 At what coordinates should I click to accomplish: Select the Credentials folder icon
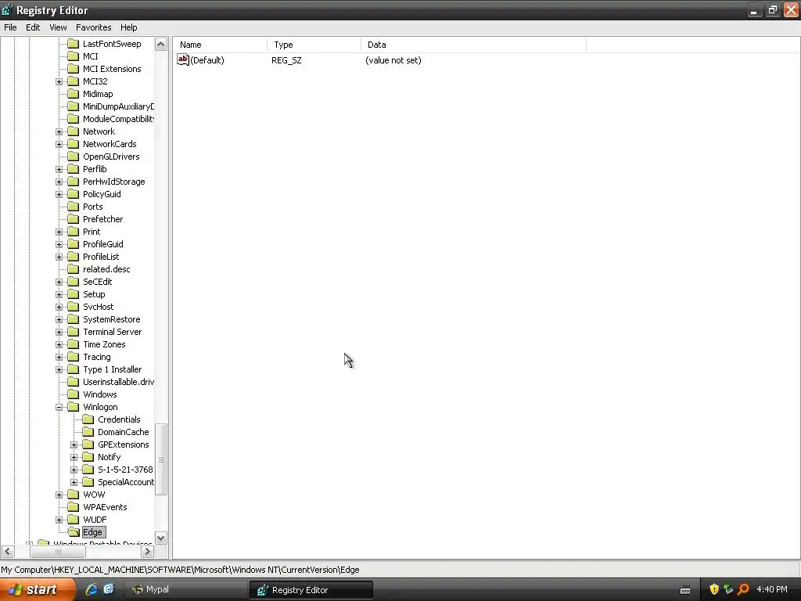88,419
